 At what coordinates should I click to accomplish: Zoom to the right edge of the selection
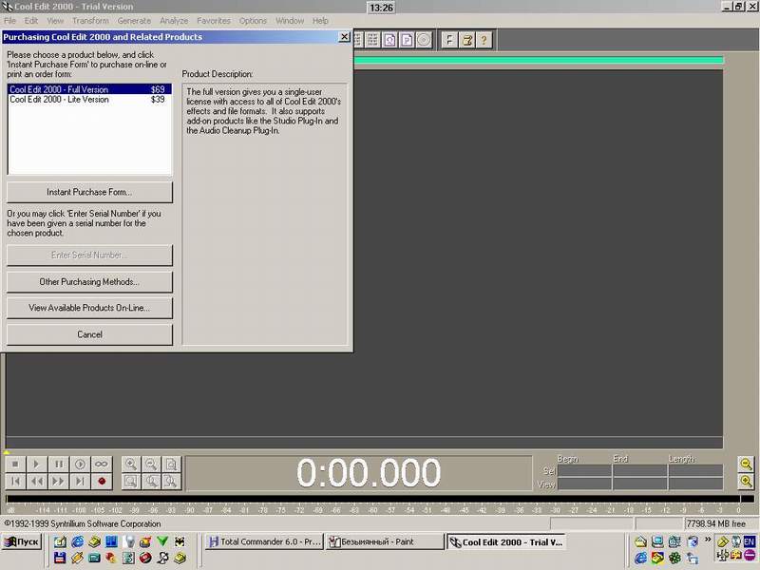[171, 482]
